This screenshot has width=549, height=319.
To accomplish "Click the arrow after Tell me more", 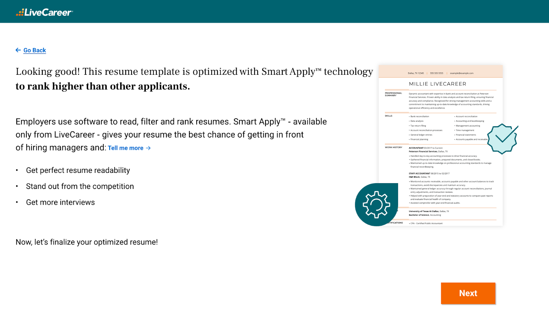I will 148,148.
